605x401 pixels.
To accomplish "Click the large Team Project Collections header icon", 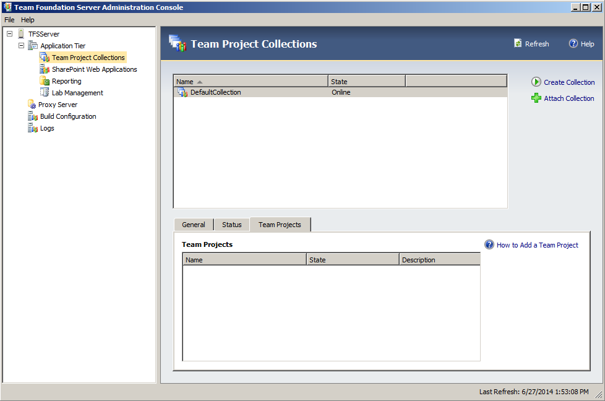I will [178, 43].
